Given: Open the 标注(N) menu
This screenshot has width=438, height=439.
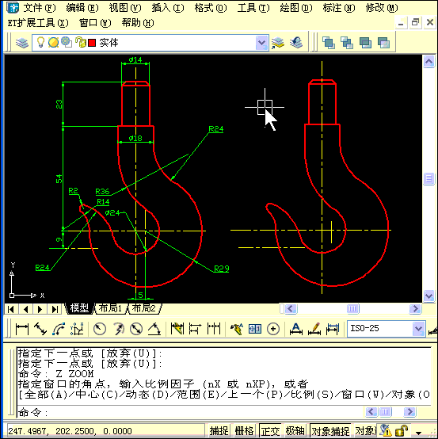Looking at the screenshot, I should click(x=339, y=8).
